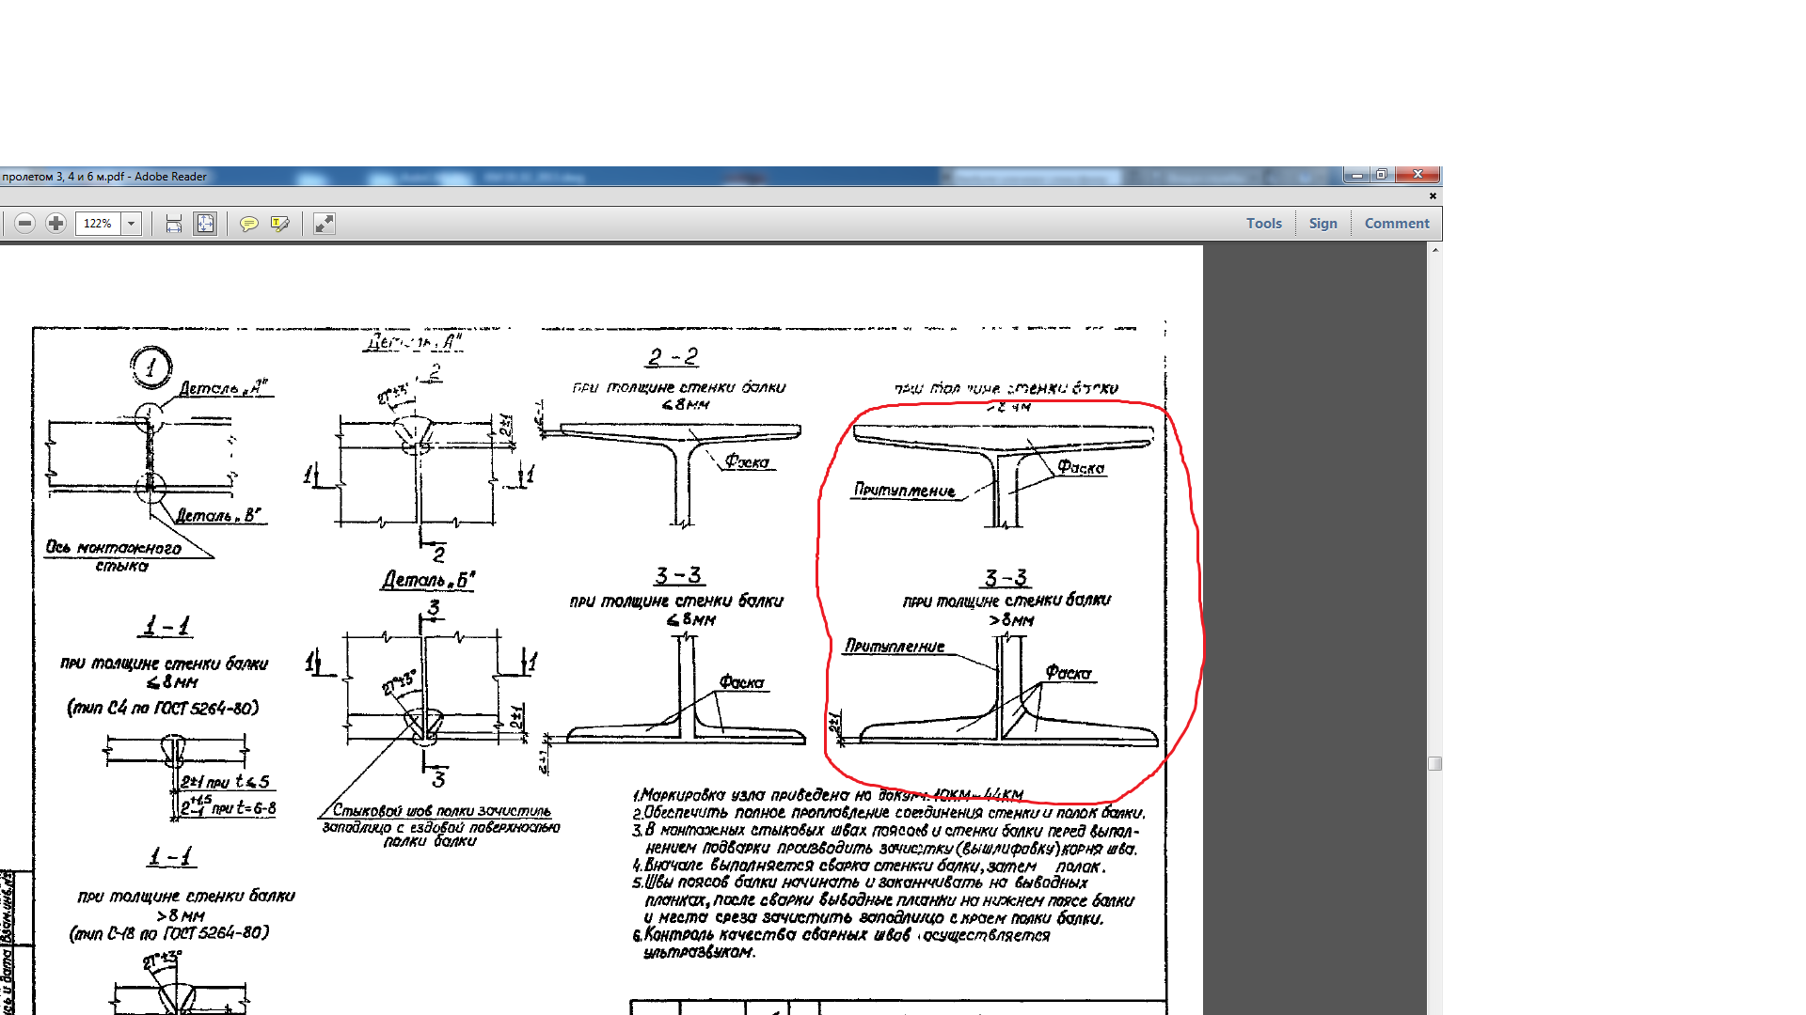Add a sticky note comment
The image size is (1806, 1015).
(x=248, y=224)
